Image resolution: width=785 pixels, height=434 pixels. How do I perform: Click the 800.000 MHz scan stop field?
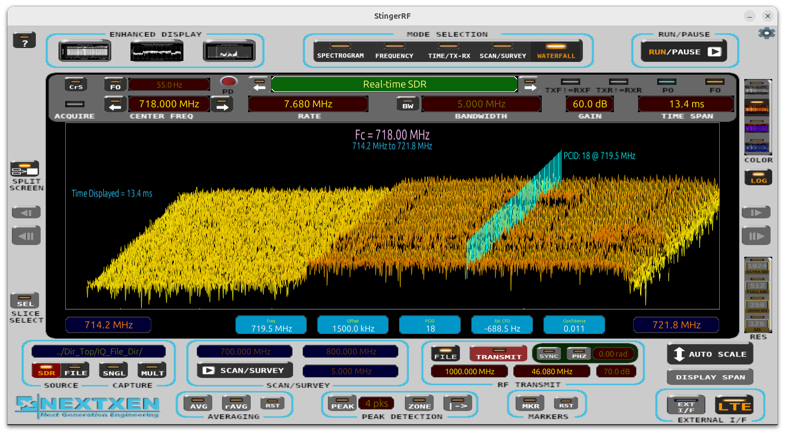(x=351, y=351)
